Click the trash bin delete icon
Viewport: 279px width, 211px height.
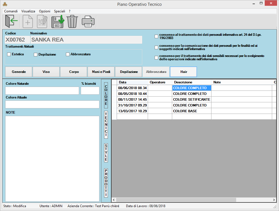[72, 21]
